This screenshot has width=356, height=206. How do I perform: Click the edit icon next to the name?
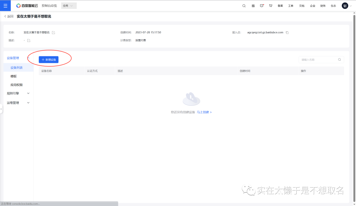pos(53,33)
